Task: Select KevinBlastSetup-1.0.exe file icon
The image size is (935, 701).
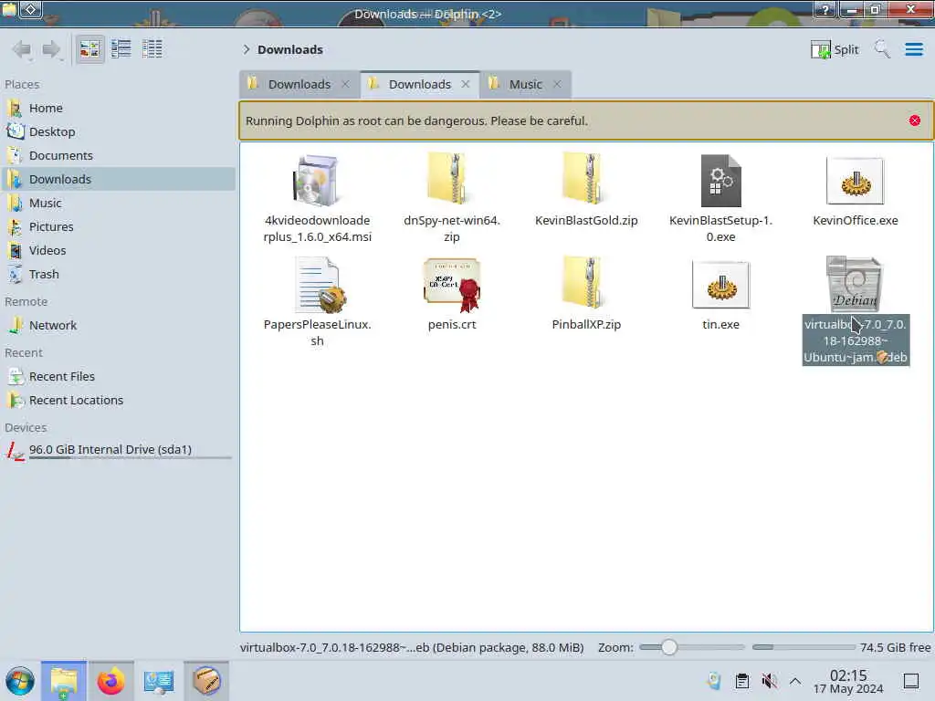Action: [720, 181]
